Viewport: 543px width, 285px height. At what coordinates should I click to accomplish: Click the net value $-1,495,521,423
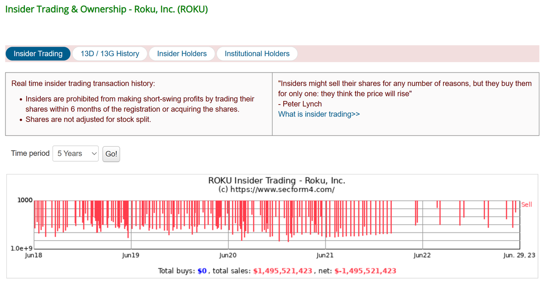(365, 271)
